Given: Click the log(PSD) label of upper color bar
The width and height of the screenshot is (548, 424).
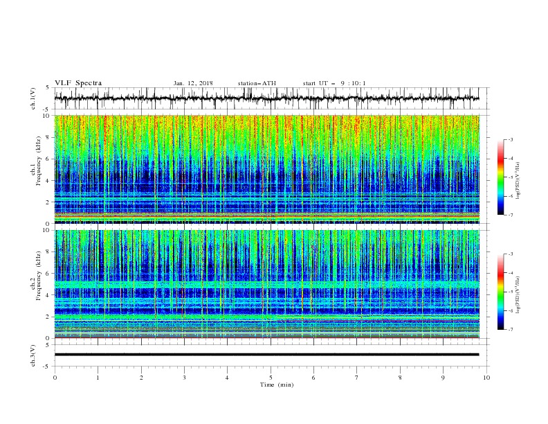Looking at the screenshot, I should point(518,181).
